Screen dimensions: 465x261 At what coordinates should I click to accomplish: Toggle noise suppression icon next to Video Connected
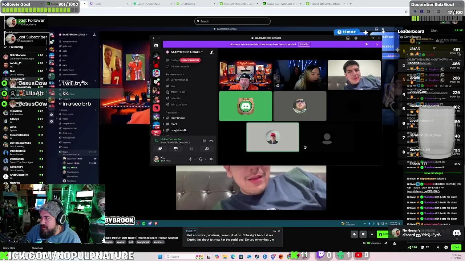coord(205,141)
